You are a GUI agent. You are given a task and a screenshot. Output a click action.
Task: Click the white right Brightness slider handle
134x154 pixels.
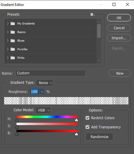coord(76,134)
